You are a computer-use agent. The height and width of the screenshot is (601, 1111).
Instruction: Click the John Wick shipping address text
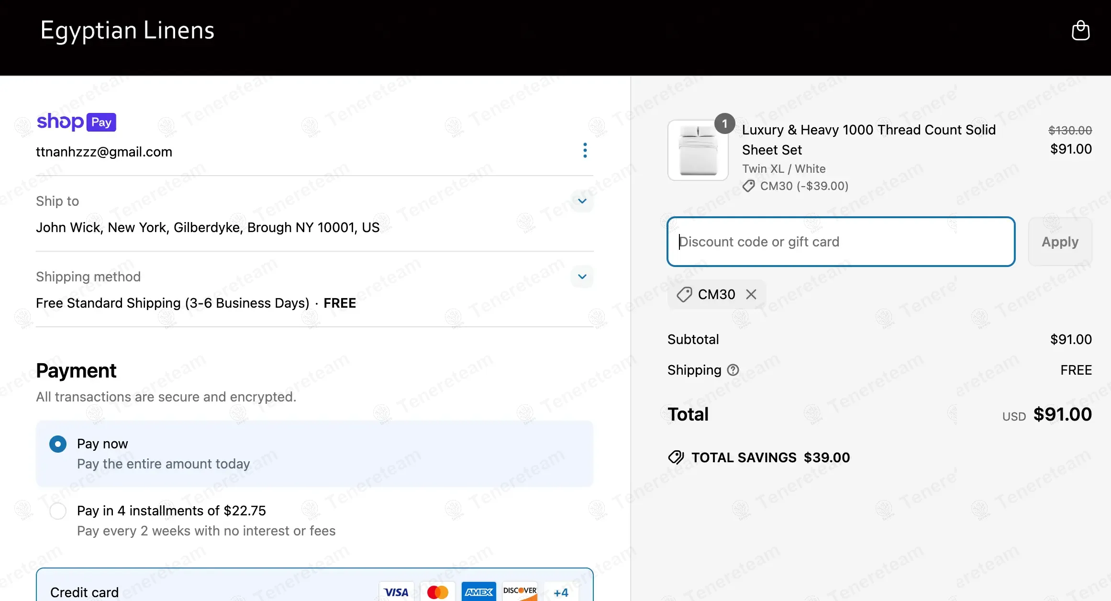pyautogui.click(x=208, y=227)
